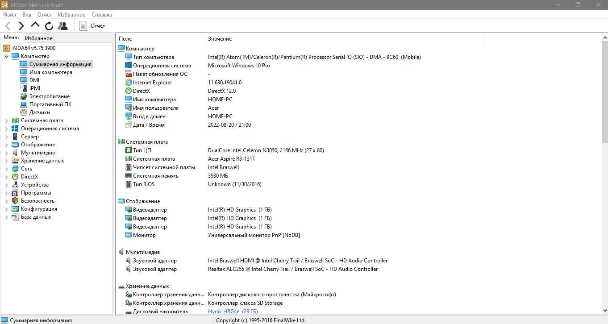Click the Сеть icon in tree
608x324 pixels.
pos(15,169)
